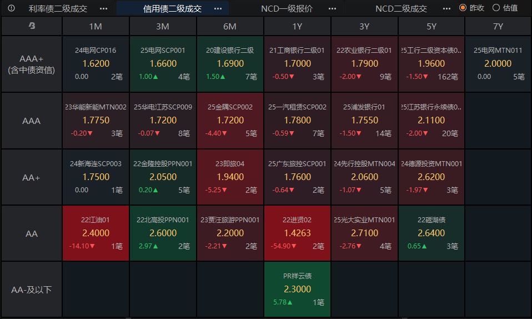The width and height of the screenshot is (532, 319).
Task: Open the 21工商银行二级01 bond cell
Action: pyautogui.click(x=297, y=64)
